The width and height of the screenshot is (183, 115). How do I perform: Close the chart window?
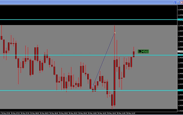(x=182, y=3)
